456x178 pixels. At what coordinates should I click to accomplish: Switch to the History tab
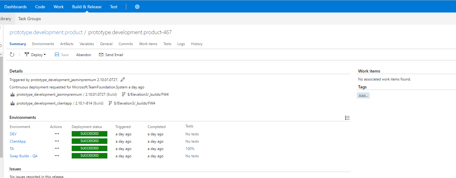point(197,44)
